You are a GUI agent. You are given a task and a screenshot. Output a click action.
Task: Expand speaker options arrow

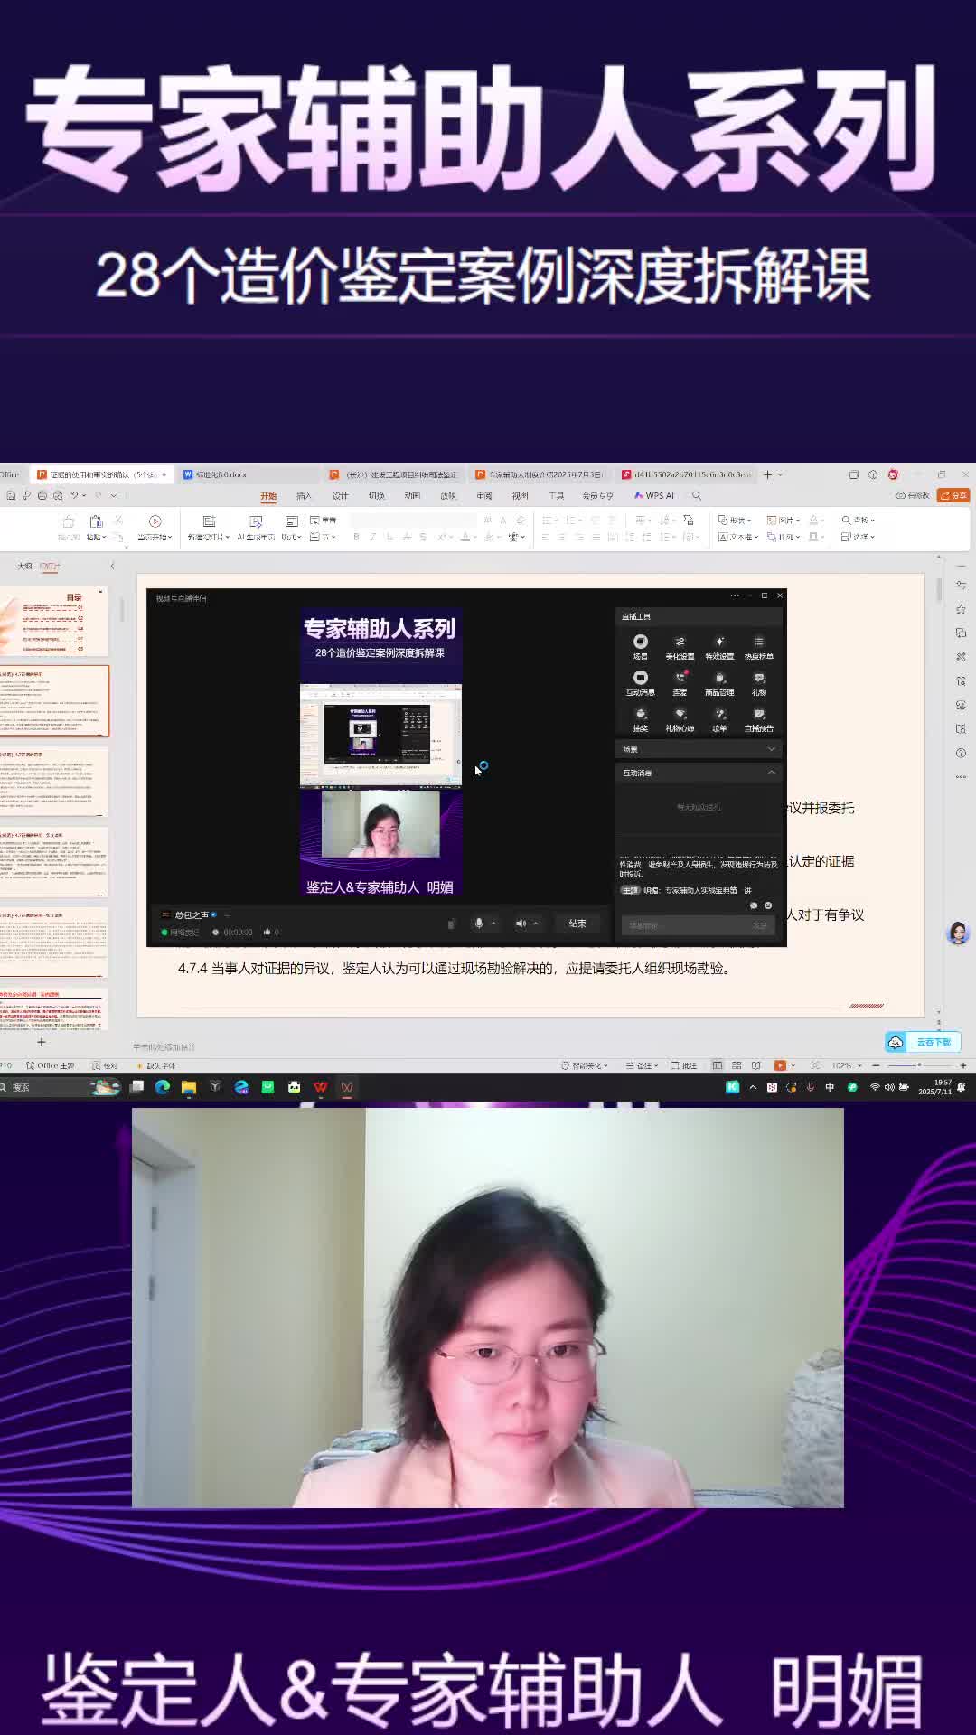[536, 923]
